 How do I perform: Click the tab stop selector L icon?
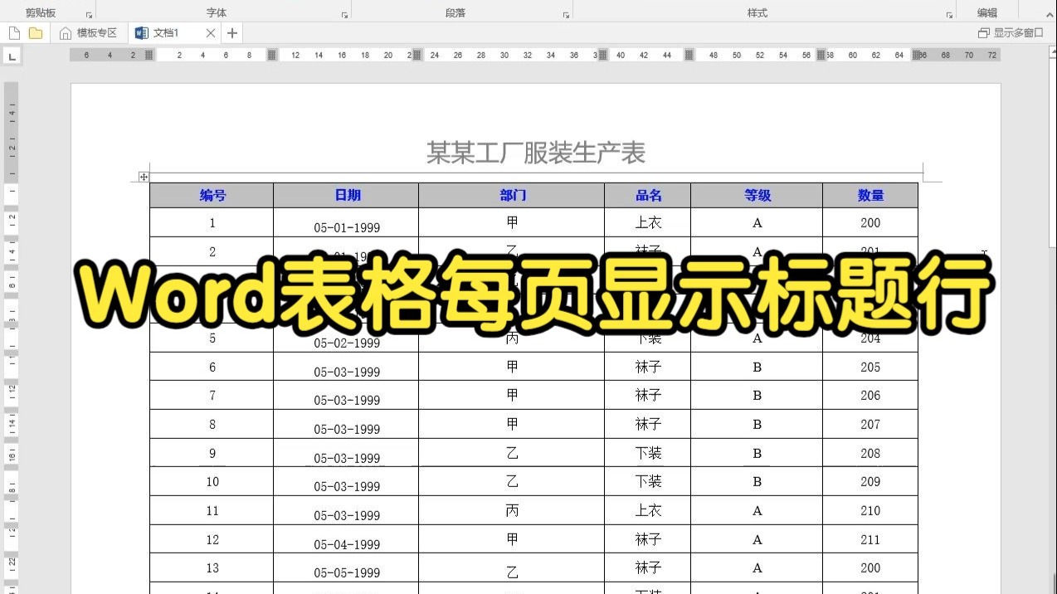point(12,56)
